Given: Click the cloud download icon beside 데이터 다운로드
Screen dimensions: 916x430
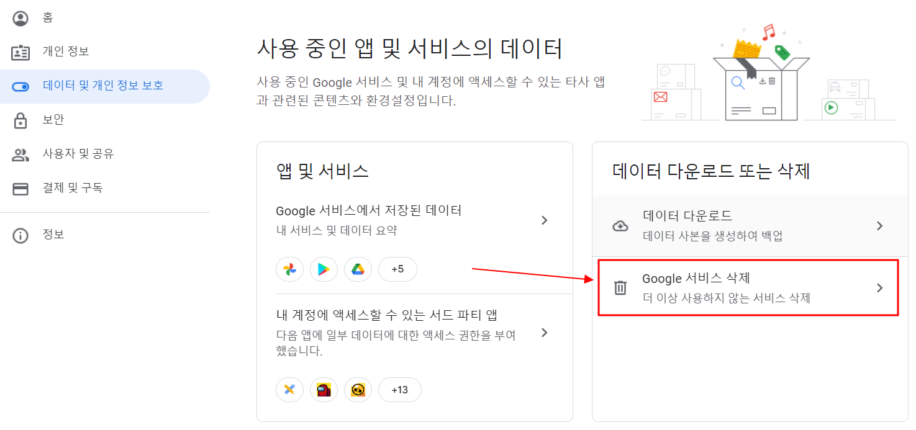Looking at the screenshot, I should [x=620, y=226].
